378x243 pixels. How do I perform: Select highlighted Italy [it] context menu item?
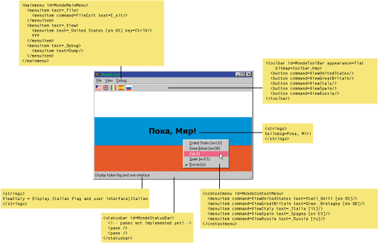205,153
